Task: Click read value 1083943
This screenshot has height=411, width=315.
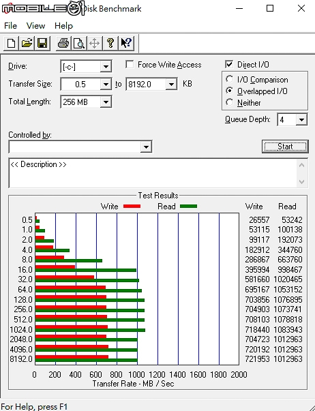Action: (288, 329)
